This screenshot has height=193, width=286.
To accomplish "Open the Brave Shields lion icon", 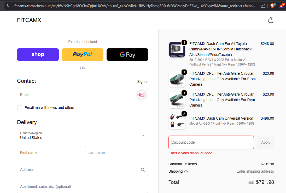I will click(x=272, y=6).
